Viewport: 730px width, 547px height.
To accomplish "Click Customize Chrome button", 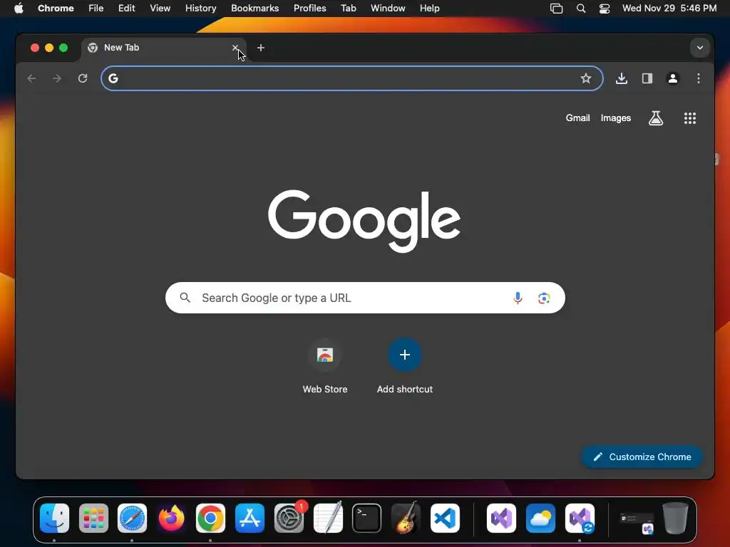I will [x=642, y=457].
